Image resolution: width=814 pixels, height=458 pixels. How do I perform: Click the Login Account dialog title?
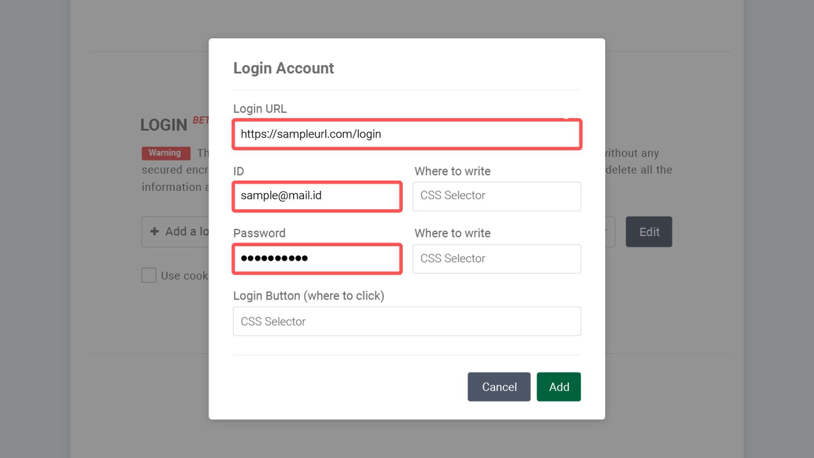click(x=283, y=68)
